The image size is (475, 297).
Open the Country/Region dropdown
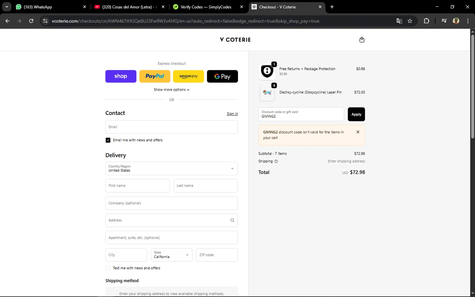172,168
